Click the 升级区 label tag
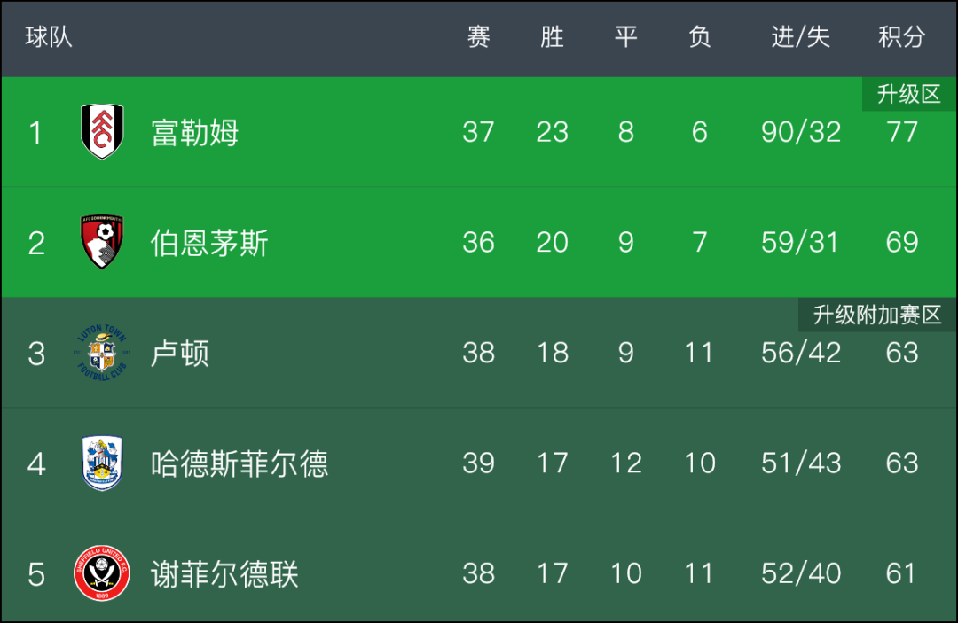The width and height of the screenshot is (958, 623). (x=908, y=94)
